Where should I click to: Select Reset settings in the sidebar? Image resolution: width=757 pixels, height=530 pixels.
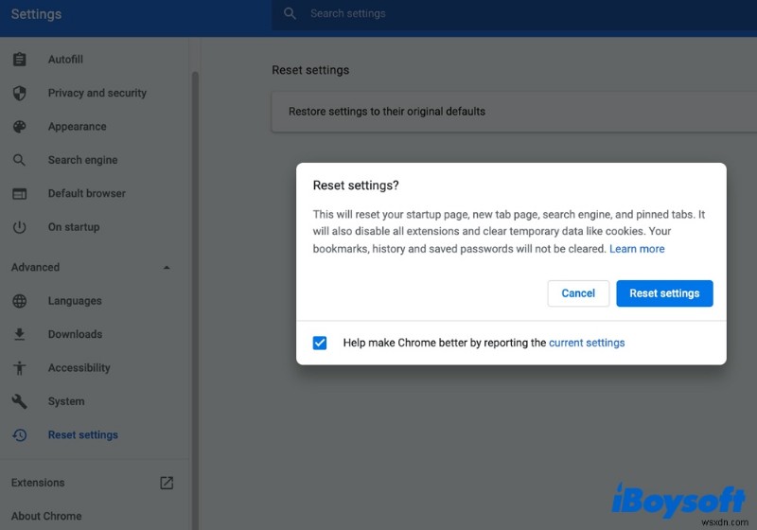coord(83,435)
